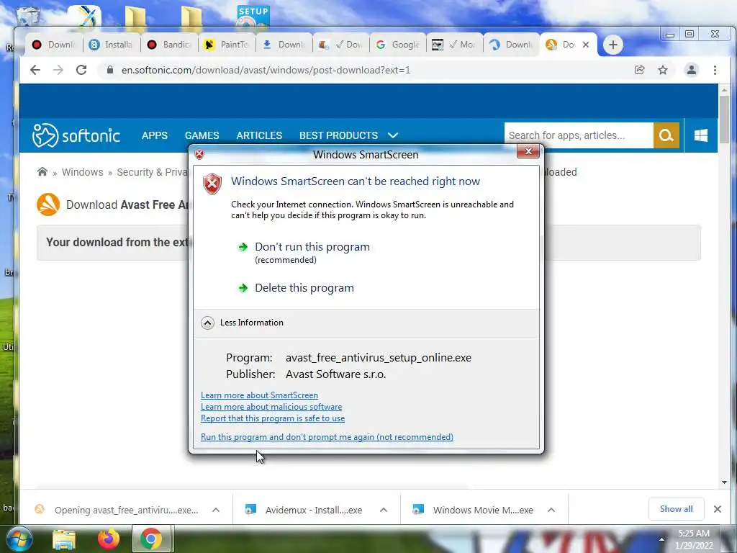Click the Chrome taskbar icon

(151, 539)
